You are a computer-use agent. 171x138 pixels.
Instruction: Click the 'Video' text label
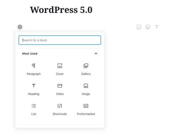60,94
